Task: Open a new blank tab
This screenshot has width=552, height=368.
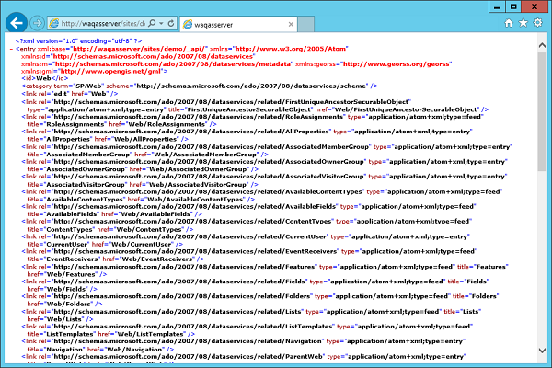Action: point(306,24)
